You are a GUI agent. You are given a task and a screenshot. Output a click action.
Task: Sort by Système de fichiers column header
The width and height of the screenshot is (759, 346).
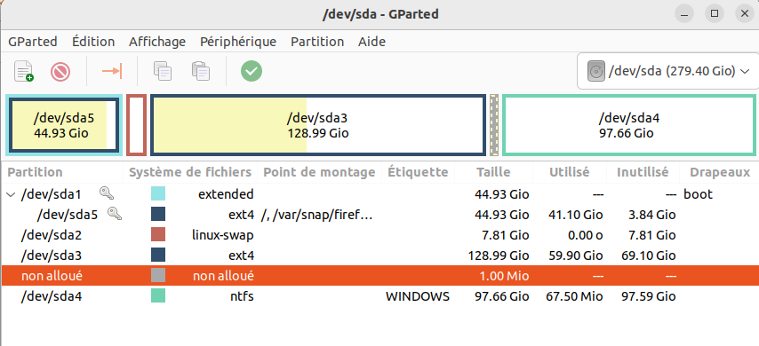(190, 172)
